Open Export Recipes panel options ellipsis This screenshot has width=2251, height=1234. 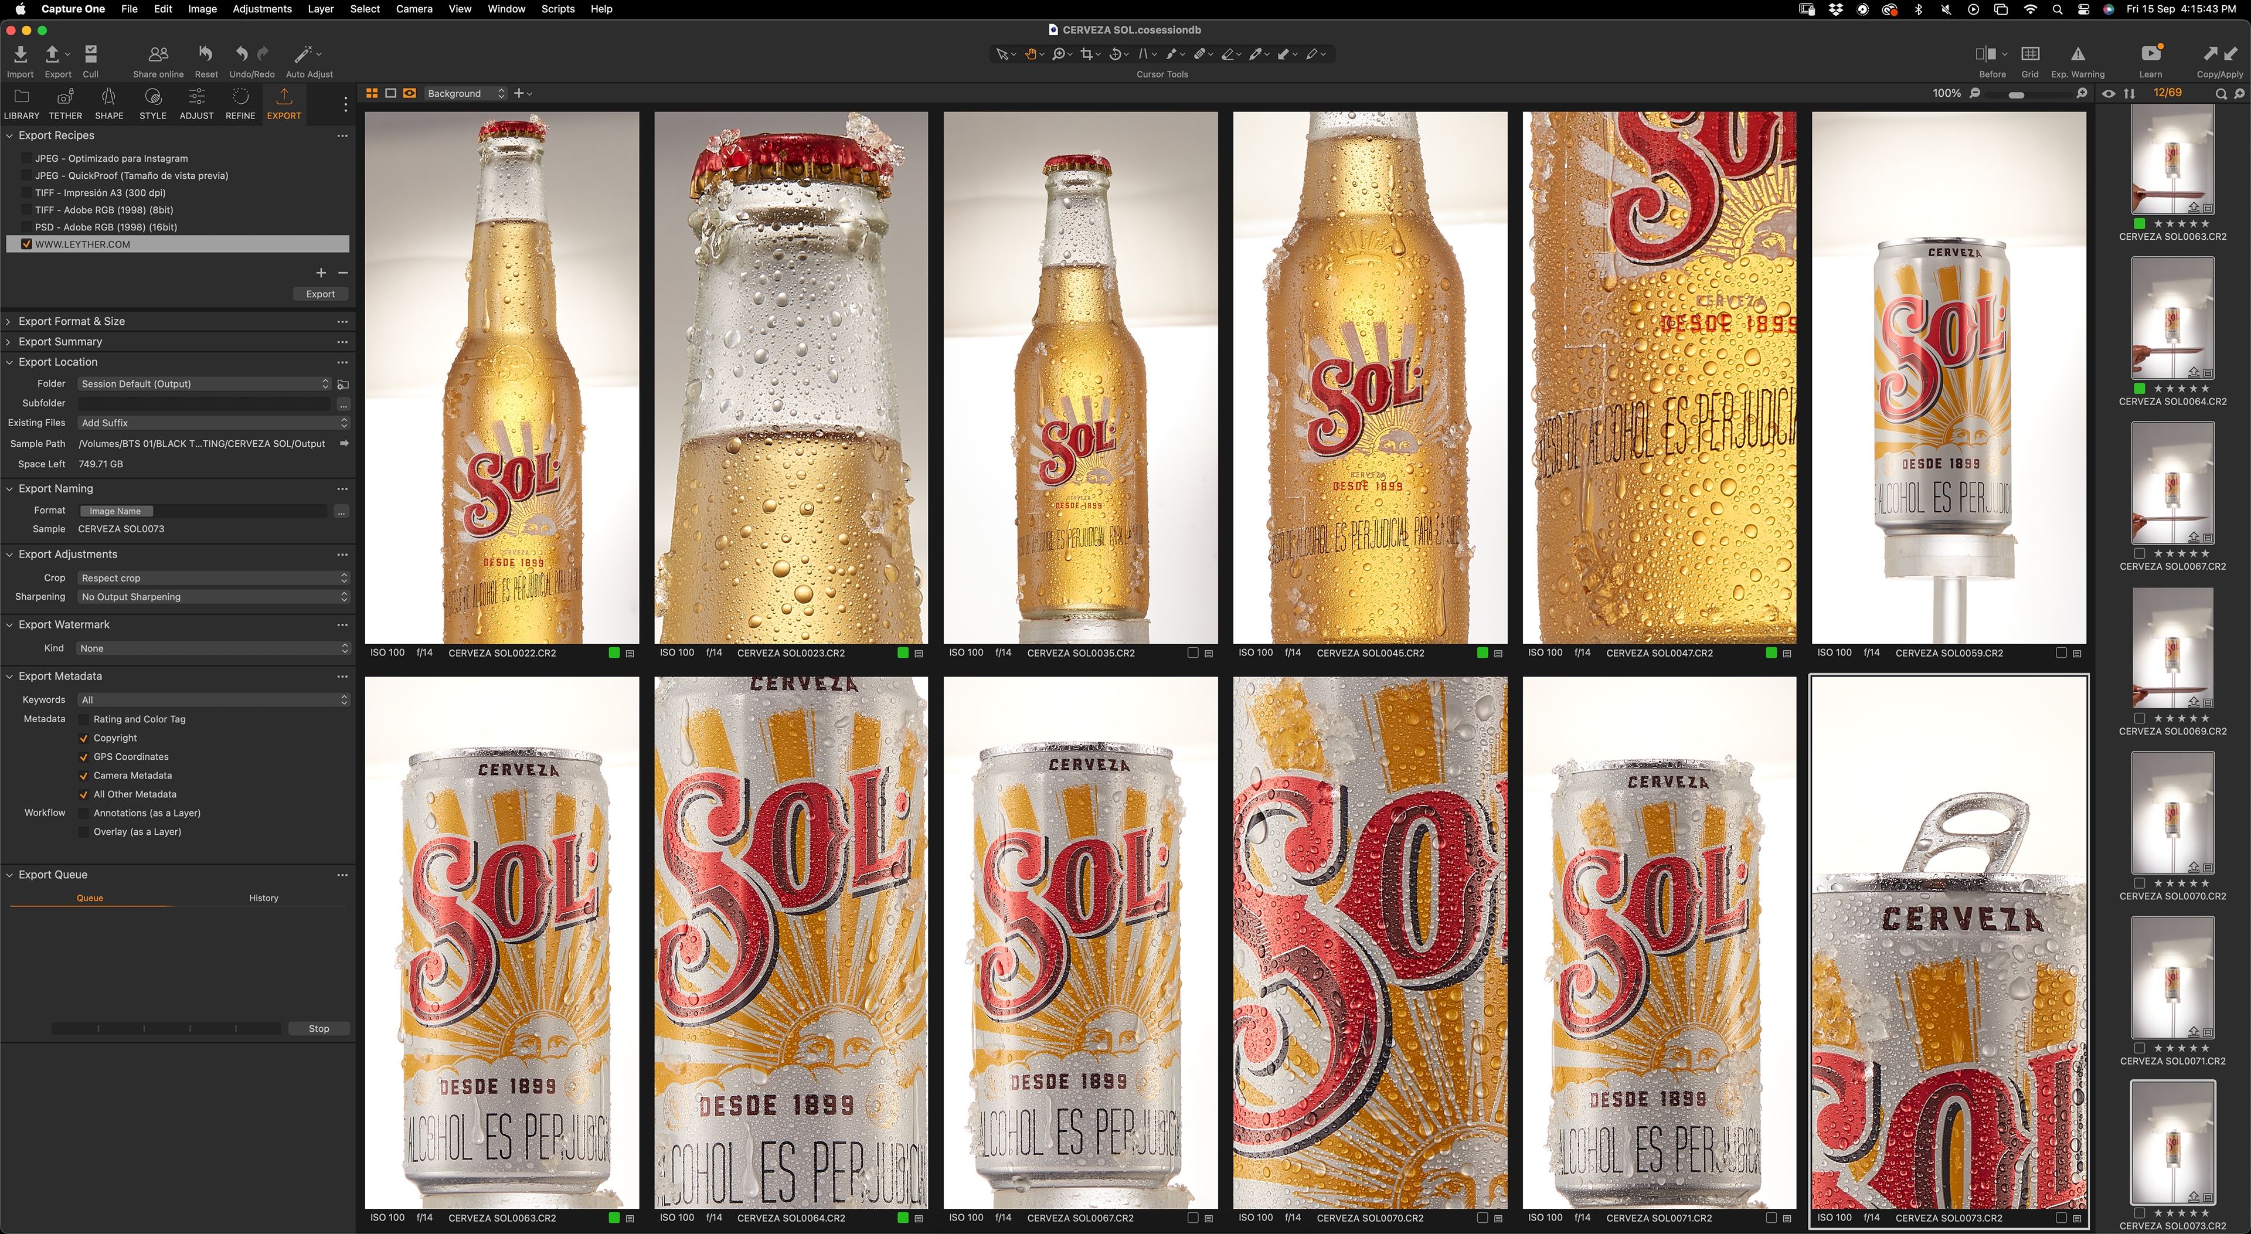342,137
